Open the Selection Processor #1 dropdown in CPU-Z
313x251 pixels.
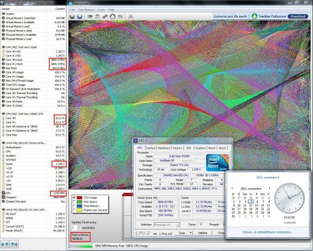[x=167, y=225]
